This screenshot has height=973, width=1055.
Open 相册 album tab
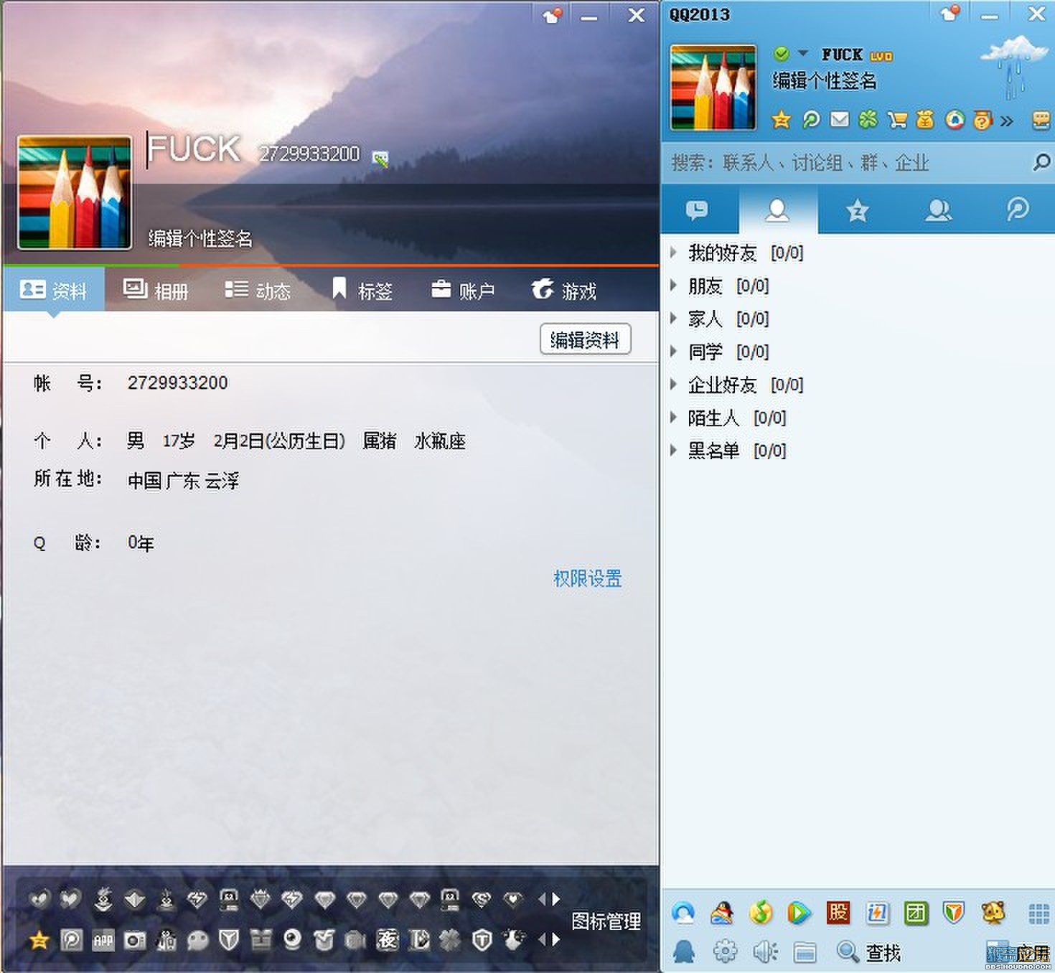click(x=156, y=291)
